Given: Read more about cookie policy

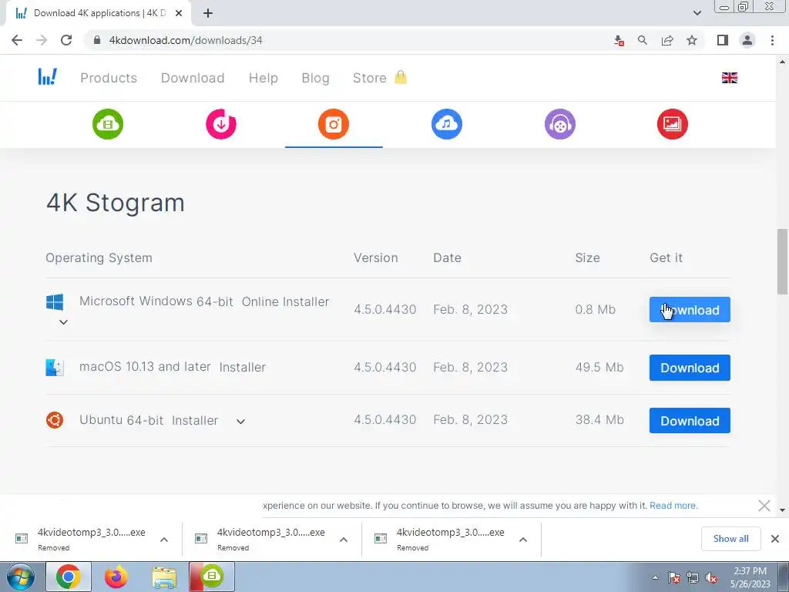Looking at the screenshot, I should tap(673, 506).
